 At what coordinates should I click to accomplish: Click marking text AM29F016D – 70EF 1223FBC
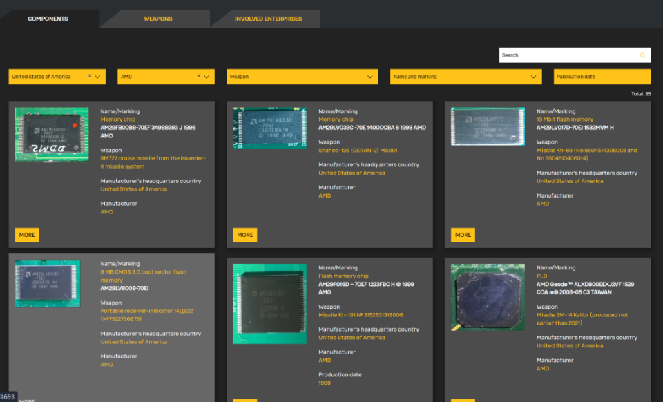366,288
